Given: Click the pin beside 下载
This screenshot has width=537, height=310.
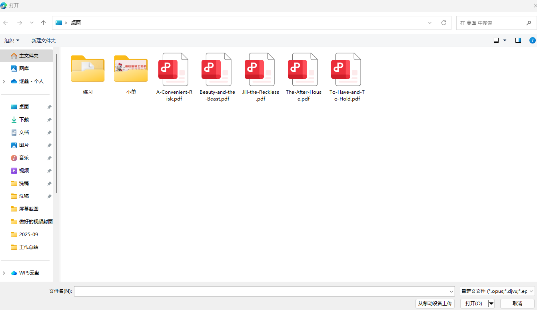Looking at the screenshot, I should pyautogui.click(x=49, y=120).
